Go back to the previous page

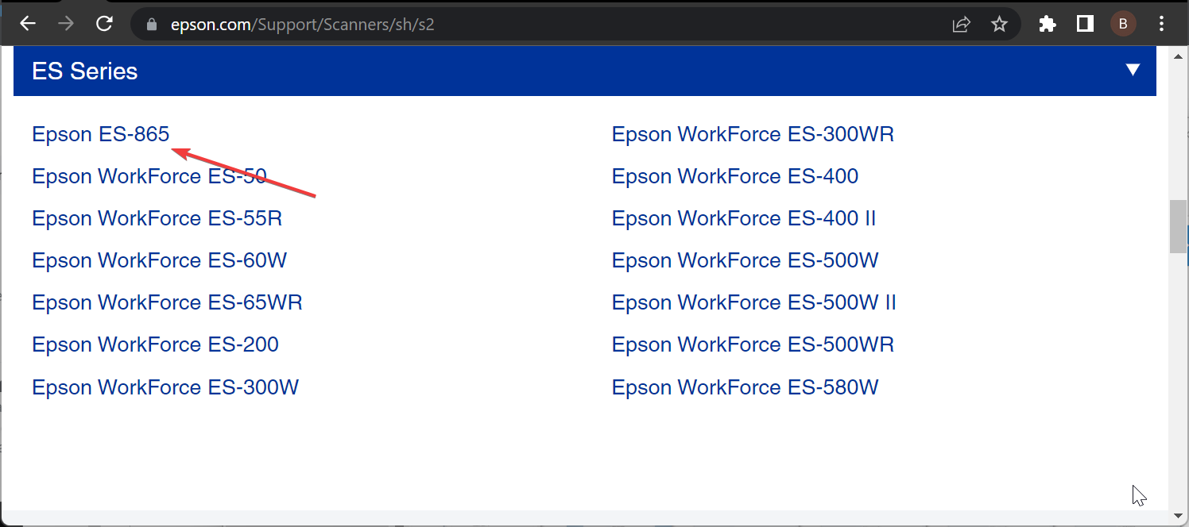click(x=28, y=24)
